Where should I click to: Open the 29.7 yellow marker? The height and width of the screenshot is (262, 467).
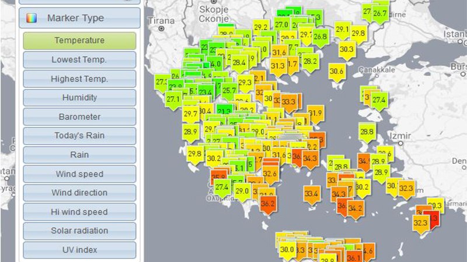(x=191, y=115)
